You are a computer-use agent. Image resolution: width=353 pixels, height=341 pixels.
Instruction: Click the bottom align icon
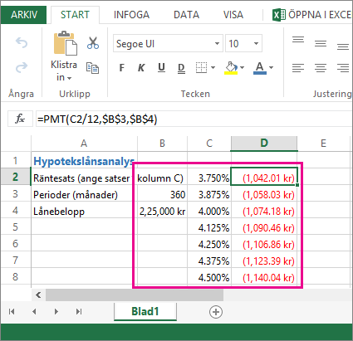[x=343, y=46]
